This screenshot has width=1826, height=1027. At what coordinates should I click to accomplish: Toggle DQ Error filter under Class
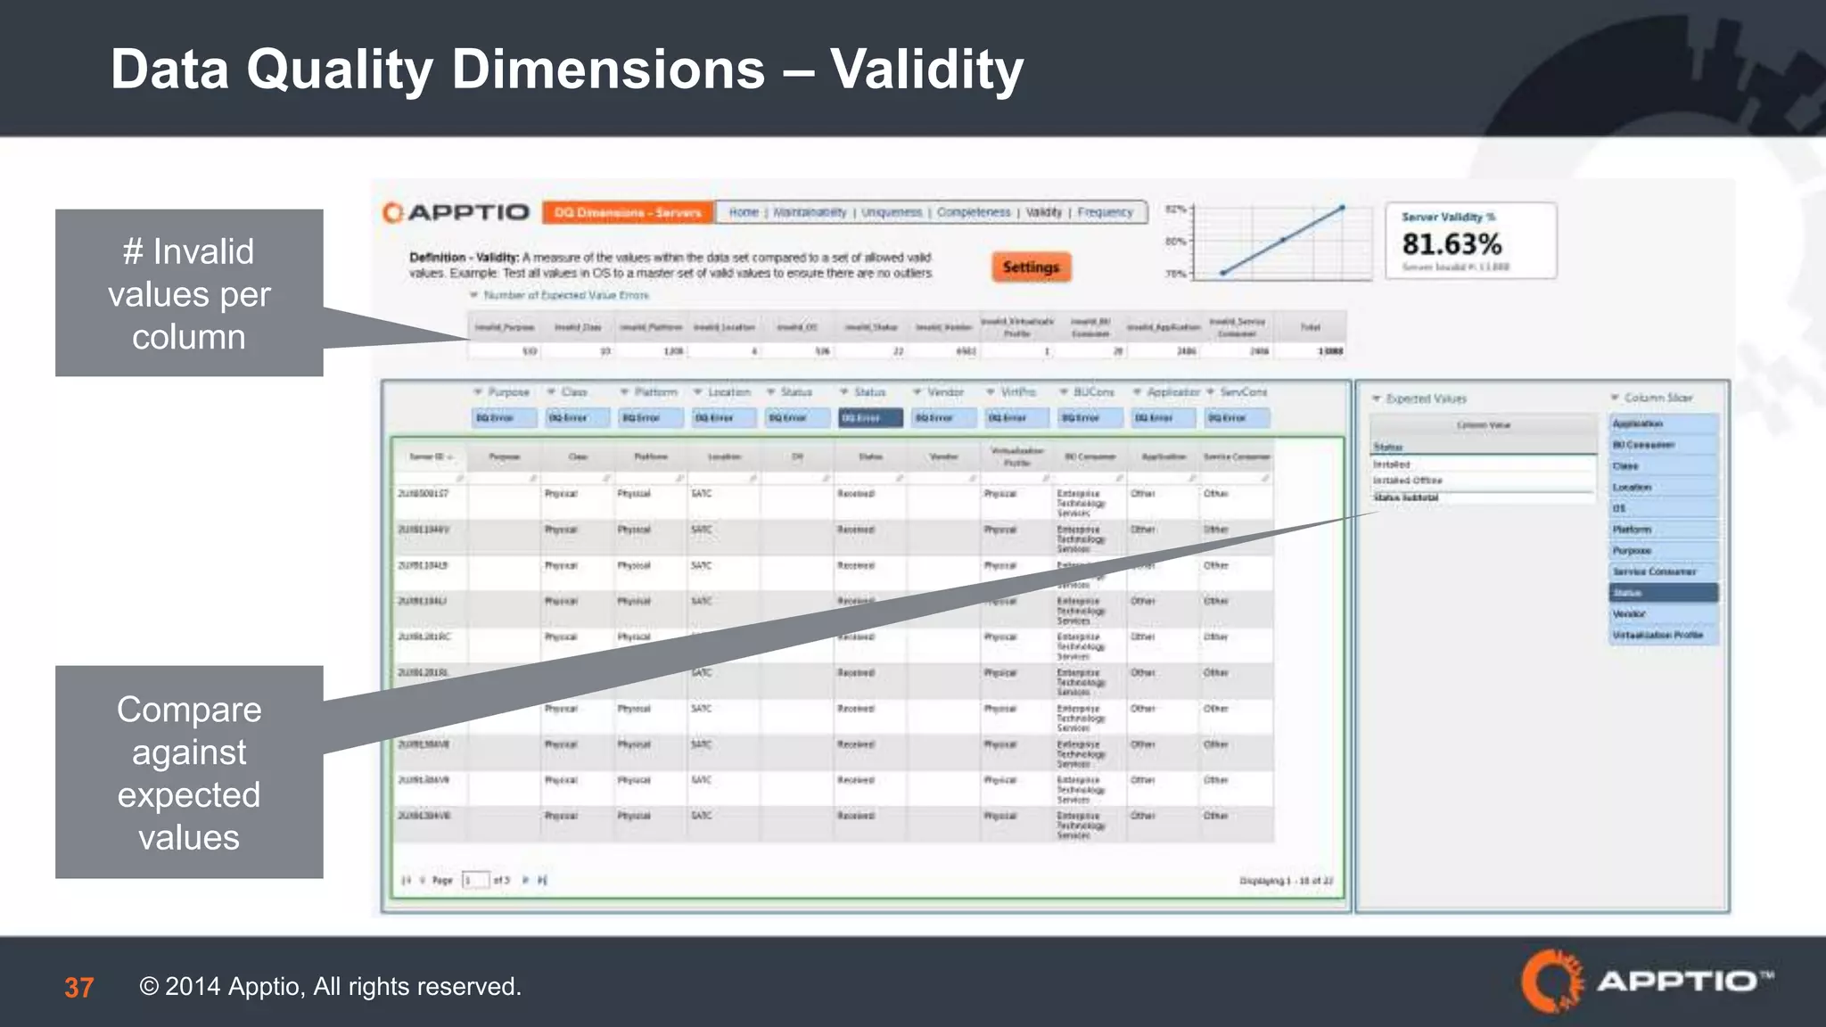coord(577,417)
